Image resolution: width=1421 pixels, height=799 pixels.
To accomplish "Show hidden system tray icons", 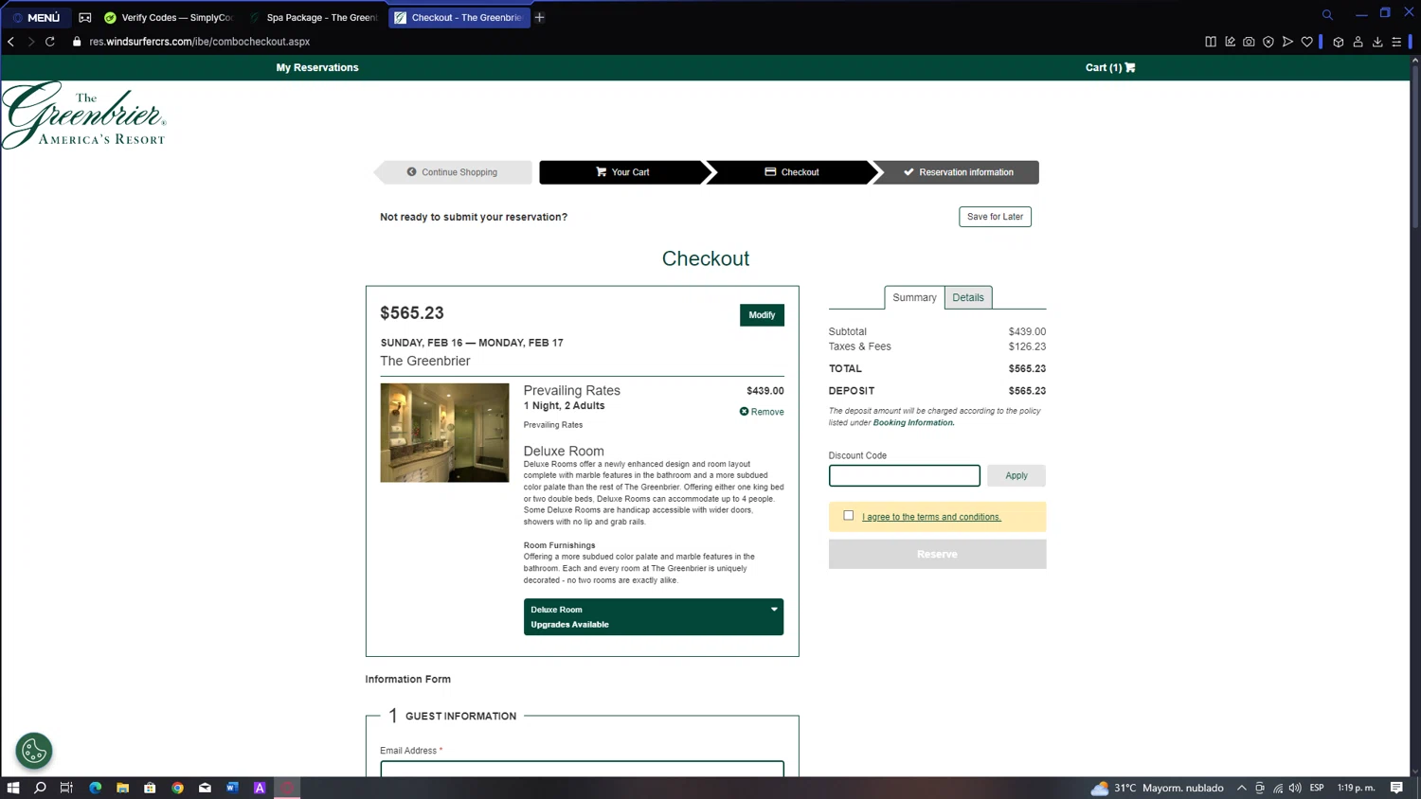I will (1241, 788).
